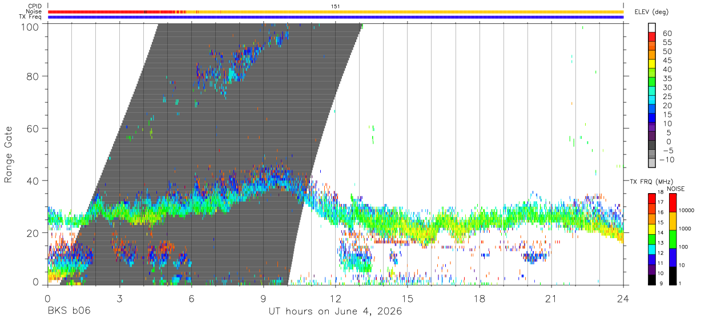Click the 35 tick on ELEV colorbar
The image size is (701, 323).
tap(667, 79)
